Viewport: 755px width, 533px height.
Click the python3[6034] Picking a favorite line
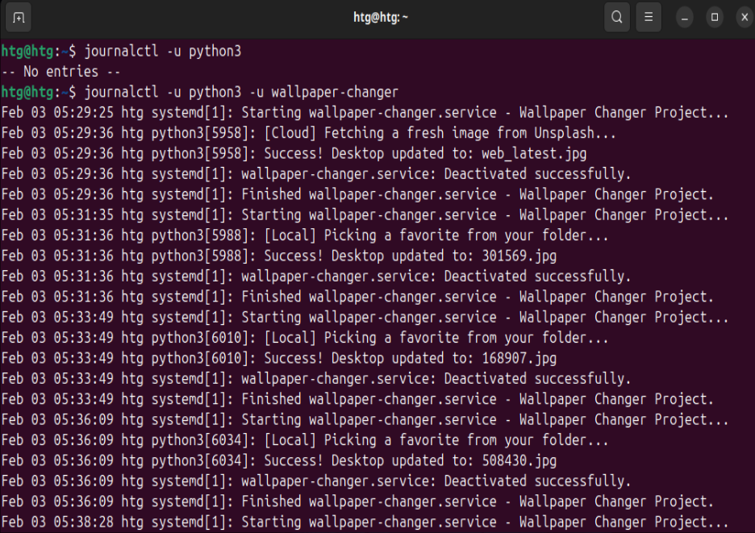coord(305,440)
